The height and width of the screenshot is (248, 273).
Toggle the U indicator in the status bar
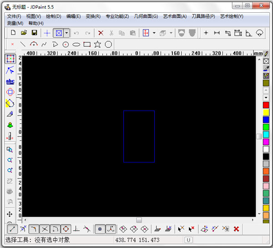pyautogui.click(x=188, y=240)
